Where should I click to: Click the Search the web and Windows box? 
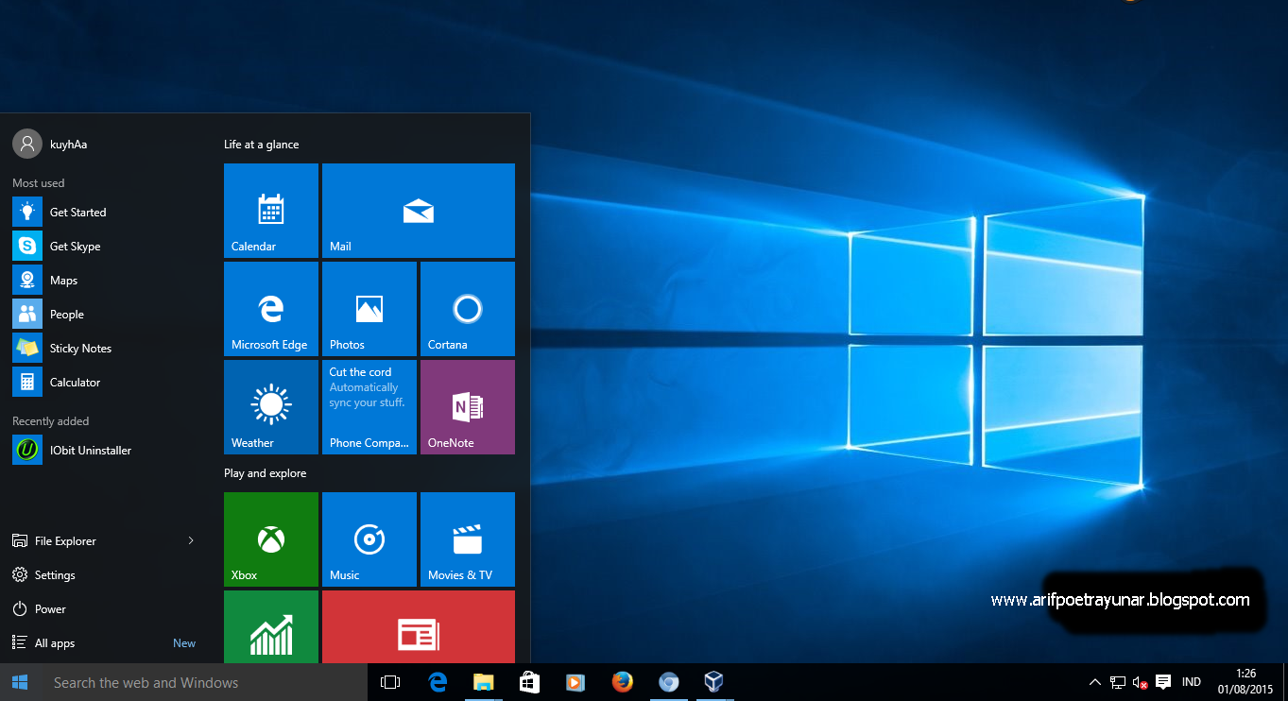click(x=202, y=682)
